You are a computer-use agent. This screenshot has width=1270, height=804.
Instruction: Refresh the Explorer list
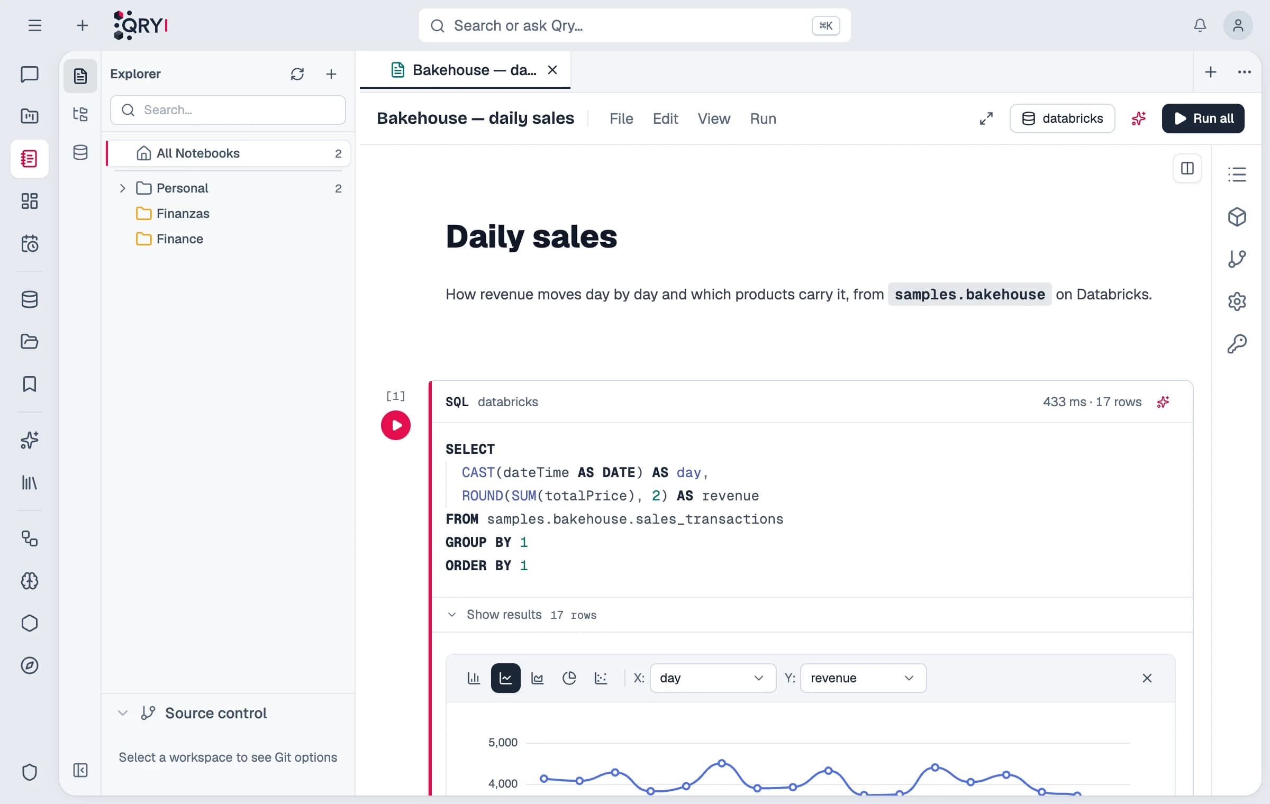tap(297, 74)
